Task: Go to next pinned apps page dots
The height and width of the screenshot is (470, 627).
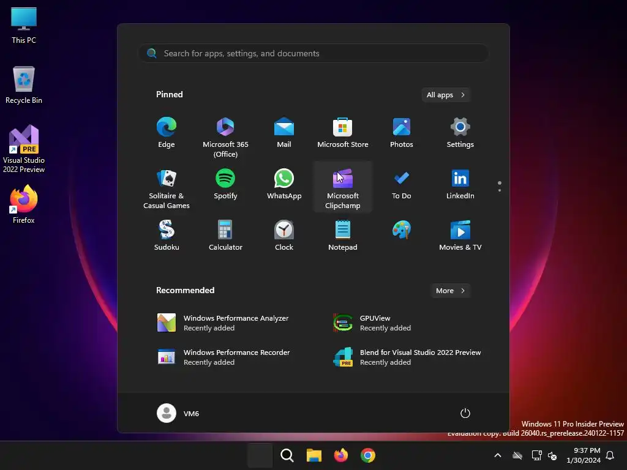Action: click(500, 186)
